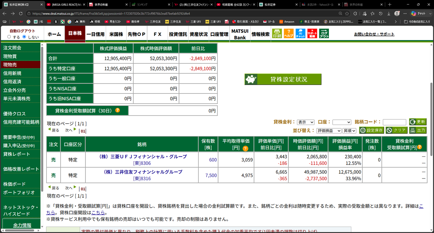The height and width of the screenshot is (233, 434).
Task: Click 売 for 三菱UFJフィナンシャル・グループ row
Action: pyautogui.click(x=53, y=160)
